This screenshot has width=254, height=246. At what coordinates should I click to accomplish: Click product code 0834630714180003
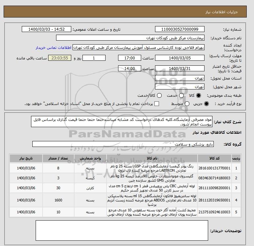(214, 178)
